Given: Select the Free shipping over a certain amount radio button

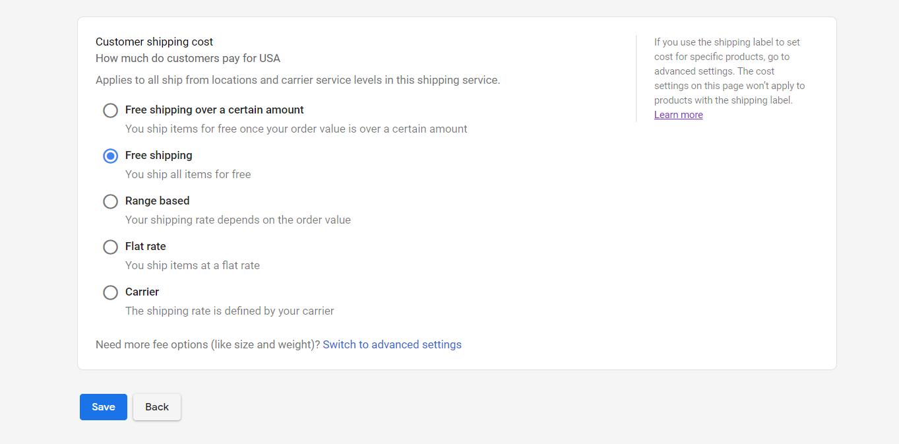Looking at the screenshot, I should tap(110, 110).
